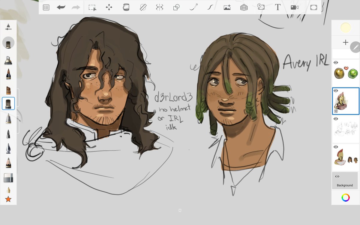Import an image with the Add Image icon
This screenshot has height=225, width=360.
click(x=227, y=7)
